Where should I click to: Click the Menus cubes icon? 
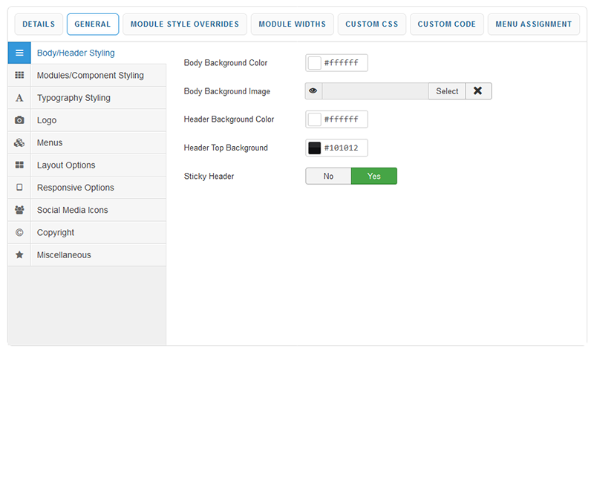coord(19,142)
